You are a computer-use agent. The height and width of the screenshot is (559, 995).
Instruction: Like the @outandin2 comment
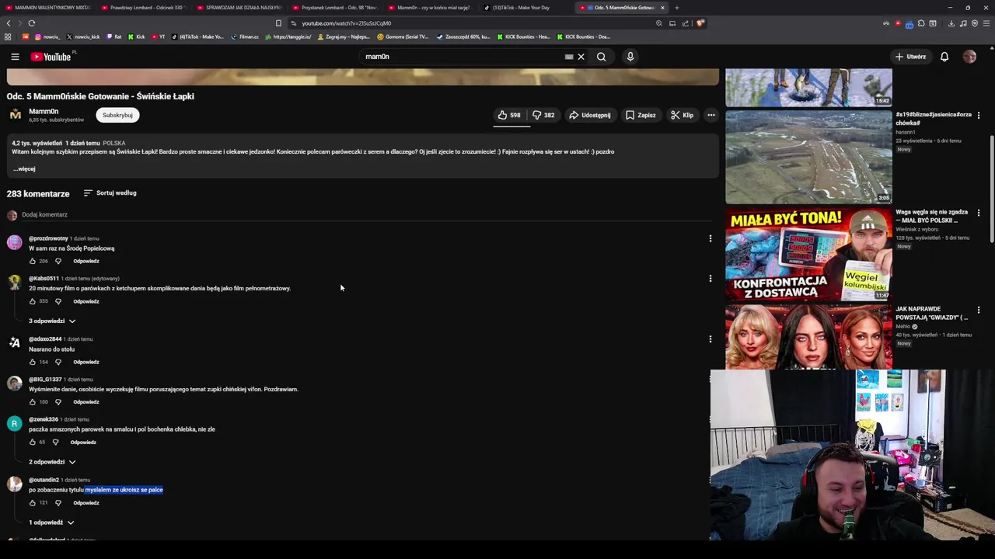click(x=33, y=503)
